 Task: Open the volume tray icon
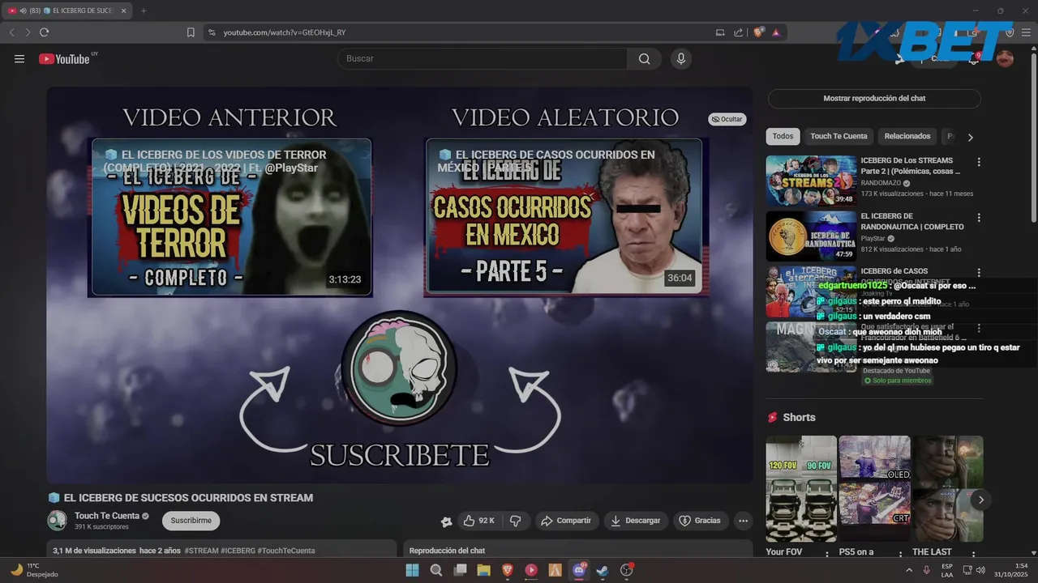pyautogui.click(x=980, y=569)
